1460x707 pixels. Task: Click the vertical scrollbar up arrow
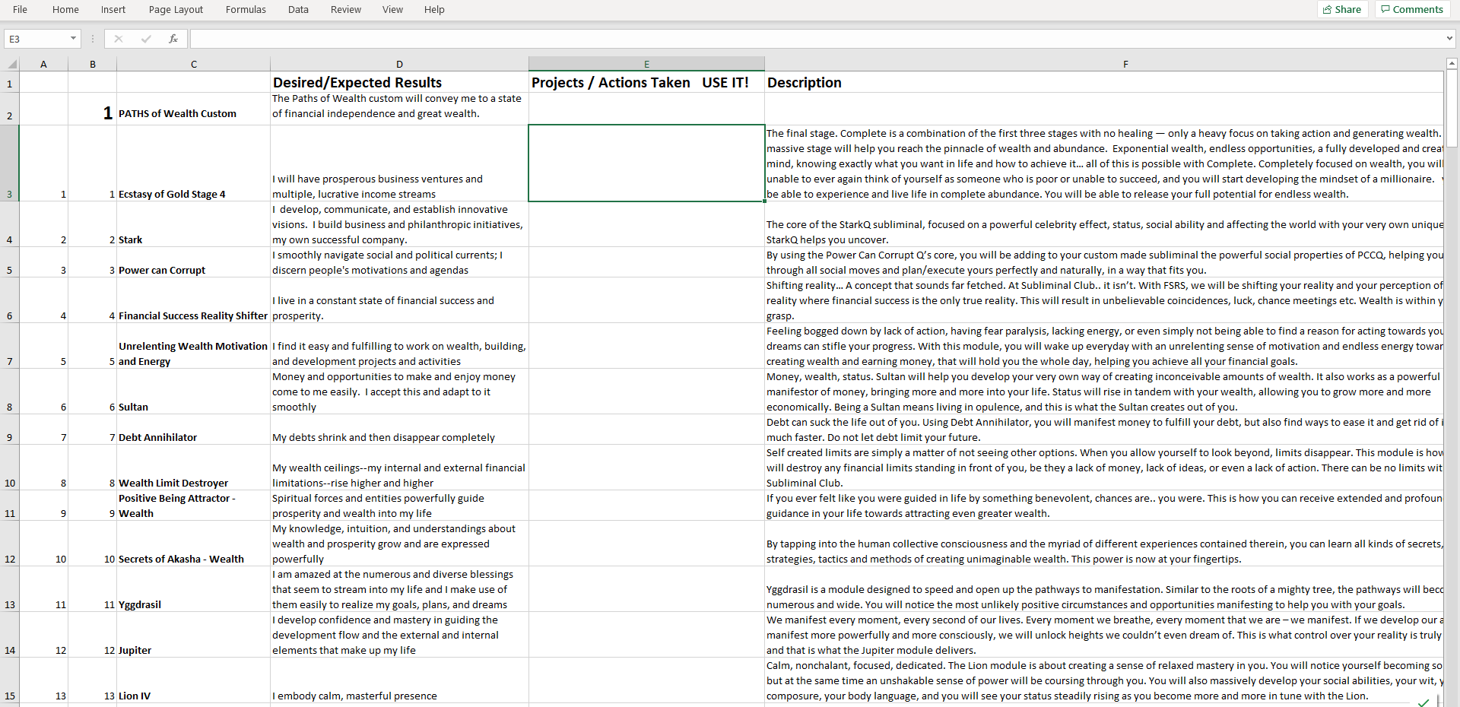tap(1452, 64)
